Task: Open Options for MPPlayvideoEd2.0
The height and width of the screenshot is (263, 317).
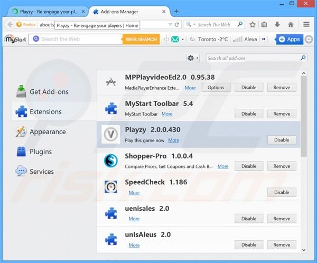Action: click(x=216, y=87)
